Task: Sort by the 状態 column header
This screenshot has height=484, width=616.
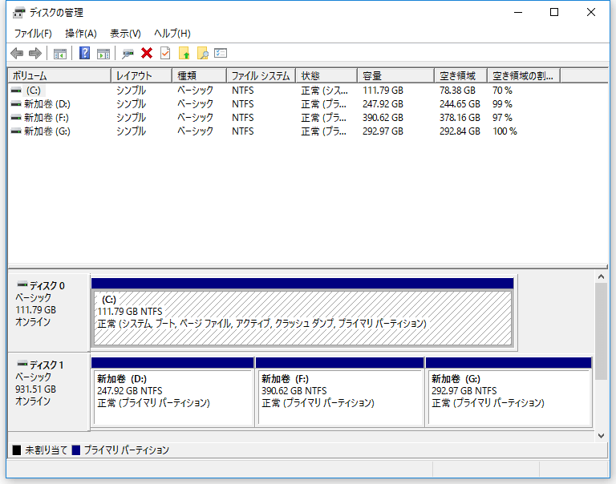Action: tap(326, 75)
